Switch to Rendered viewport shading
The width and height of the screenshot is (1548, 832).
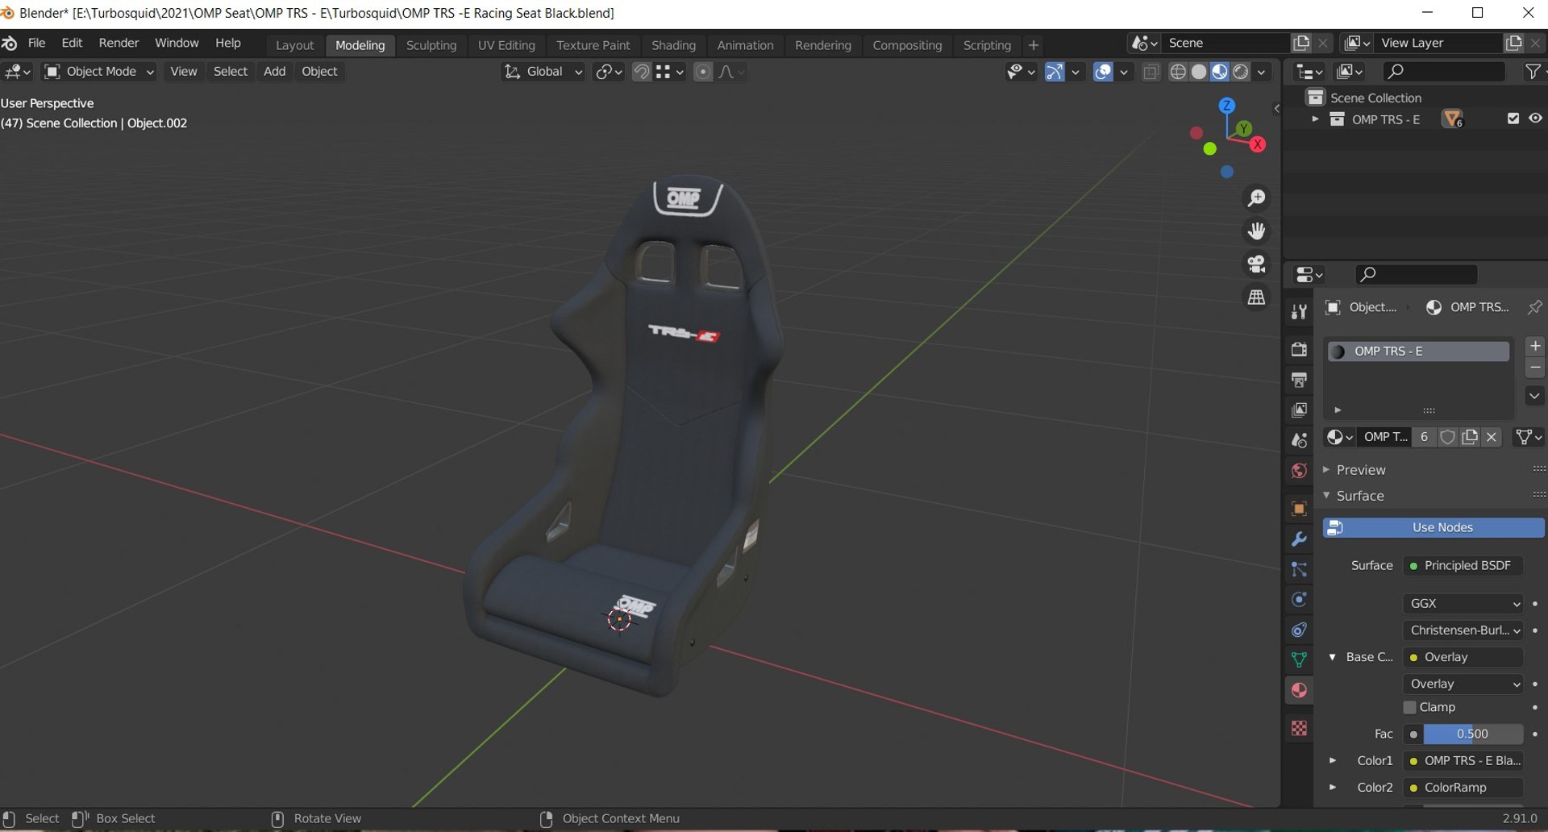pos(1241,72)
